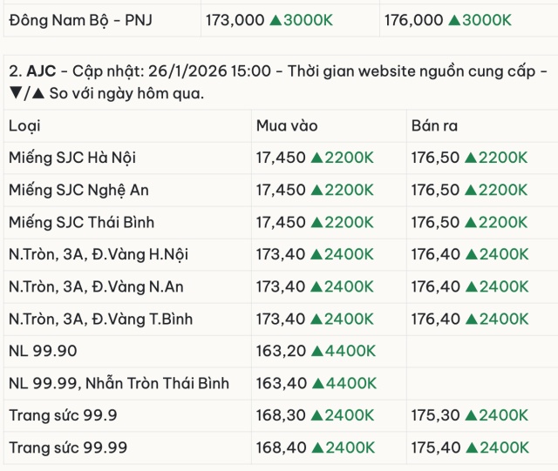558x471 pixels.
Task: Click up arrow in Trang sức 99.9 buy price
Action: (317, 415)
